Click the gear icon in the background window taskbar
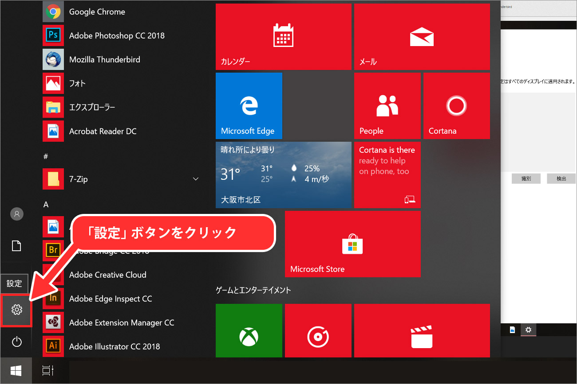The image size is (577, 384). click(x=528, y=330)
